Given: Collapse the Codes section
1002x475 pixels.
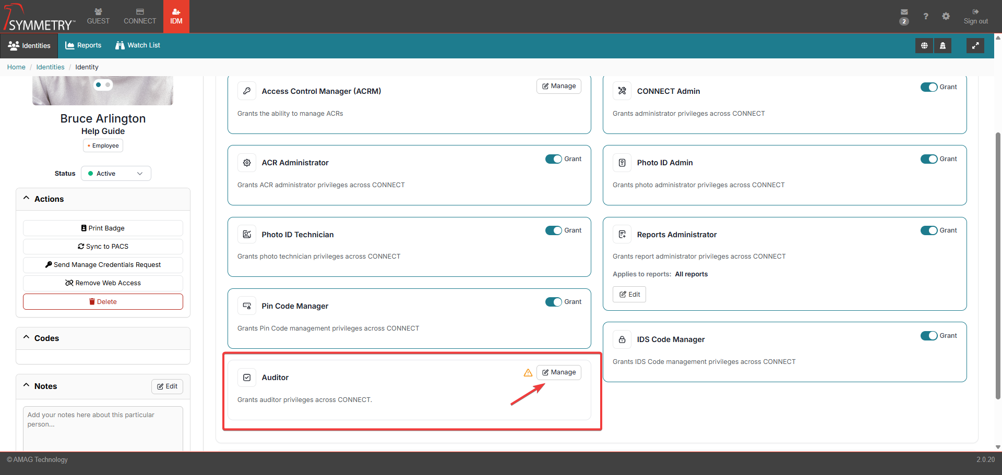Looking at the screenshot, I should tap(27, 338).
